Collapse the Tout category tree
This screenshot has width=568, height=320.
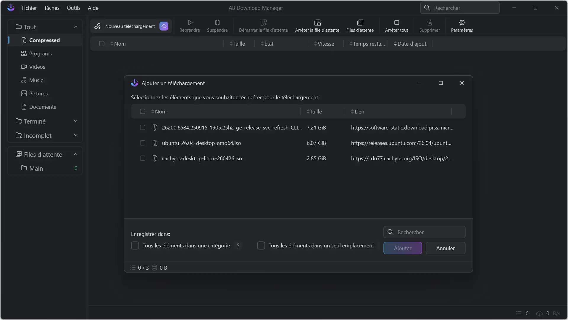point(76,27)
